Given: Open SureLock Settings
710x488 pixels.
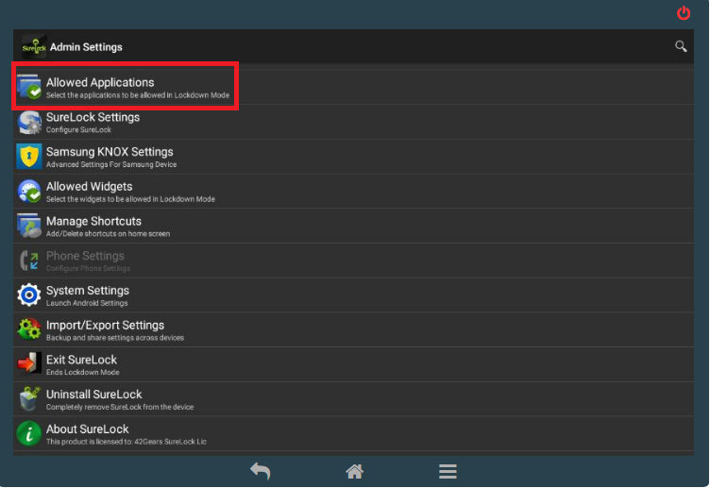Looking at the screenshot, I should point(353,122).
